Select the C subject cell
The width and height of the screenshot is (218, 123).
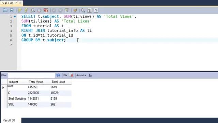click(x=9, y=93)
